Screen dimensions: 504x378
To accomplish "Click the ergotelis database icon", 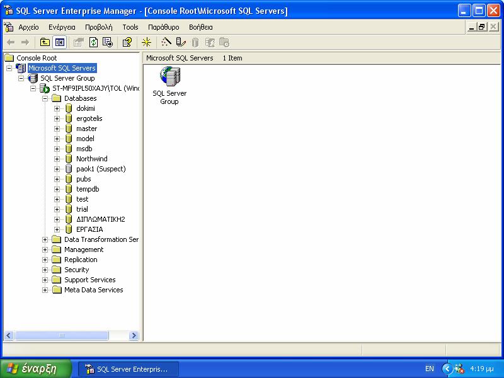I will pyautogui.click(x=69, y=118).
